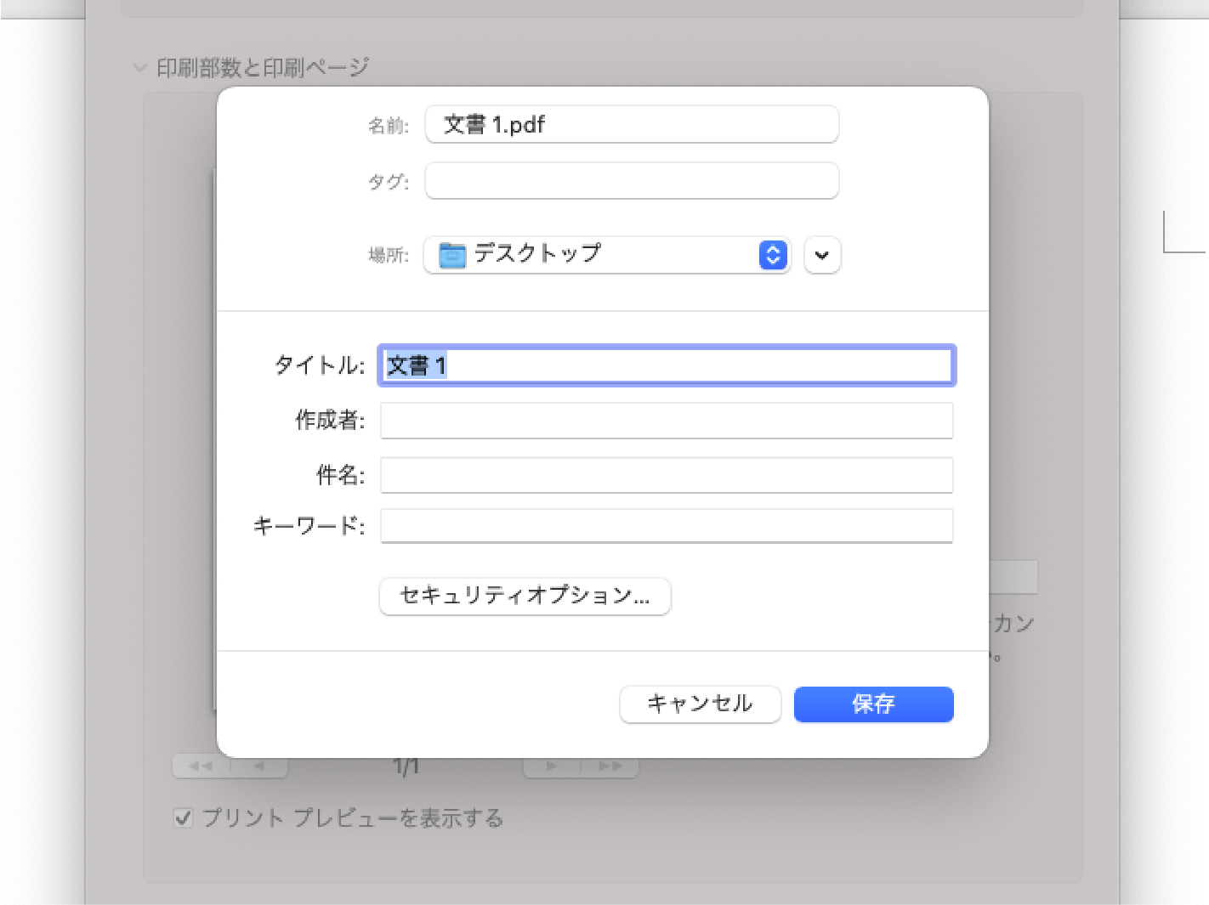Click the デスクトップ folder icon

click(x=452, y=254)
